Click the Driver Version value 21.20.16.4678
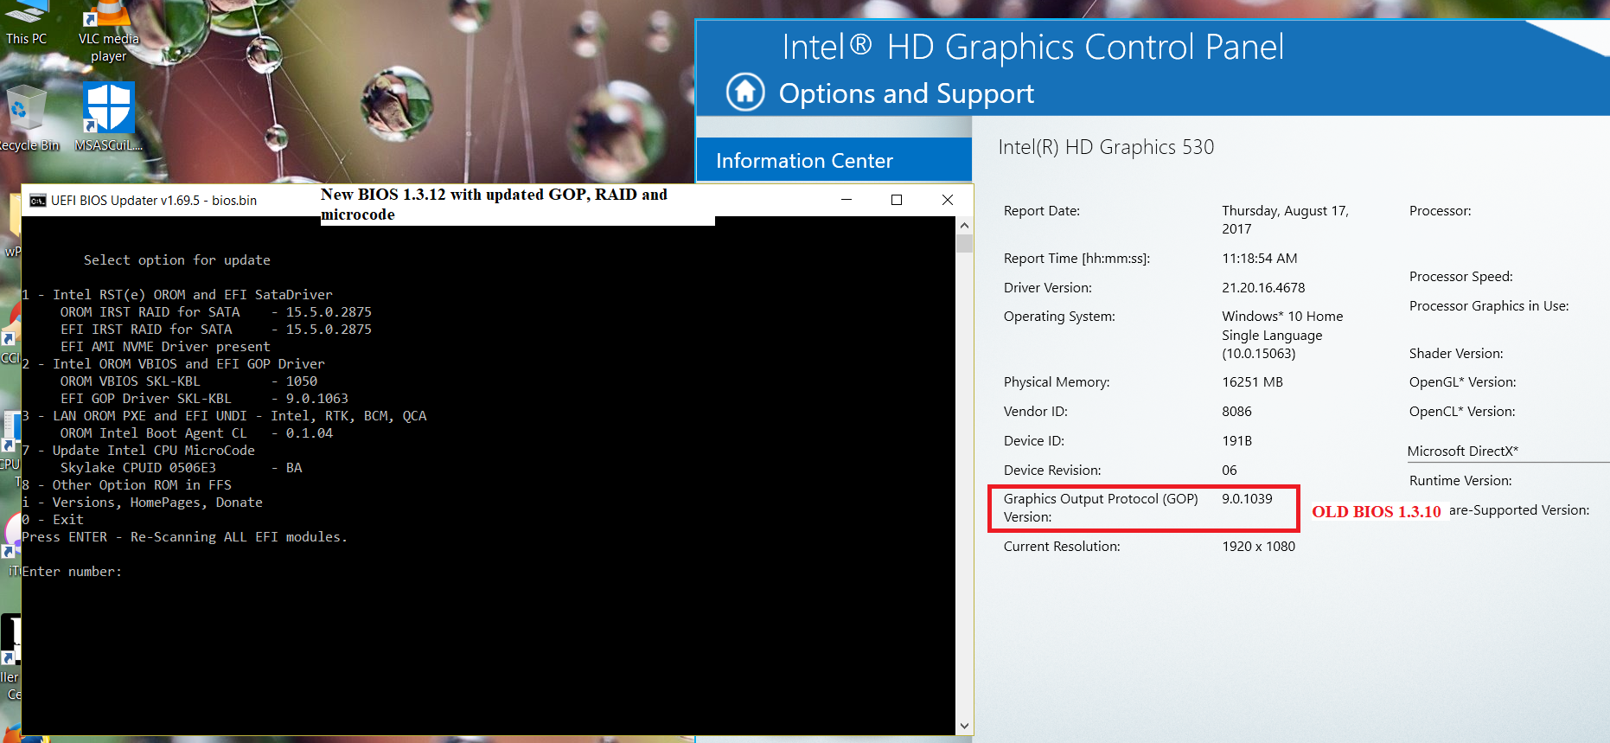Image resolution: width=1610 pixels, height=743 pixels. click(1263, 288)
